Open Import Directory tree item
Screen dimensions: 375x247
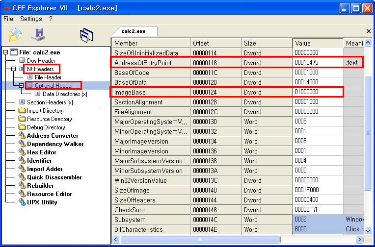tap(45, 111)
